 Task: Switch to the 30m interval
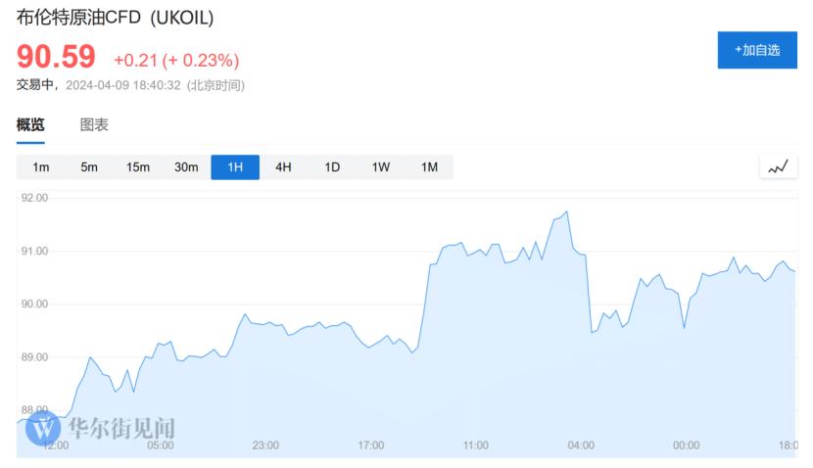(186, 167)
